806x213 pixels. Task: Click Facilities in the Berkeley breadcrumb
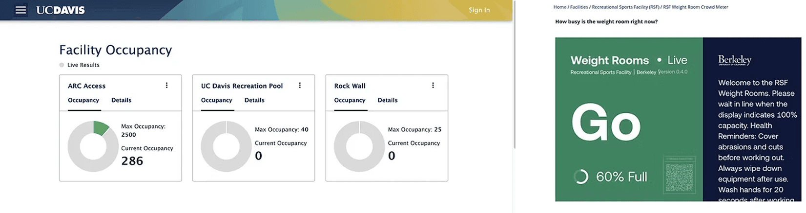click(579, 7)
